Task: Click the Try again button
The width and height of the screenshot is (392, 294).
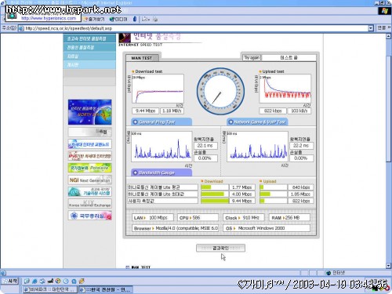Action: click(x=252, y=58)
